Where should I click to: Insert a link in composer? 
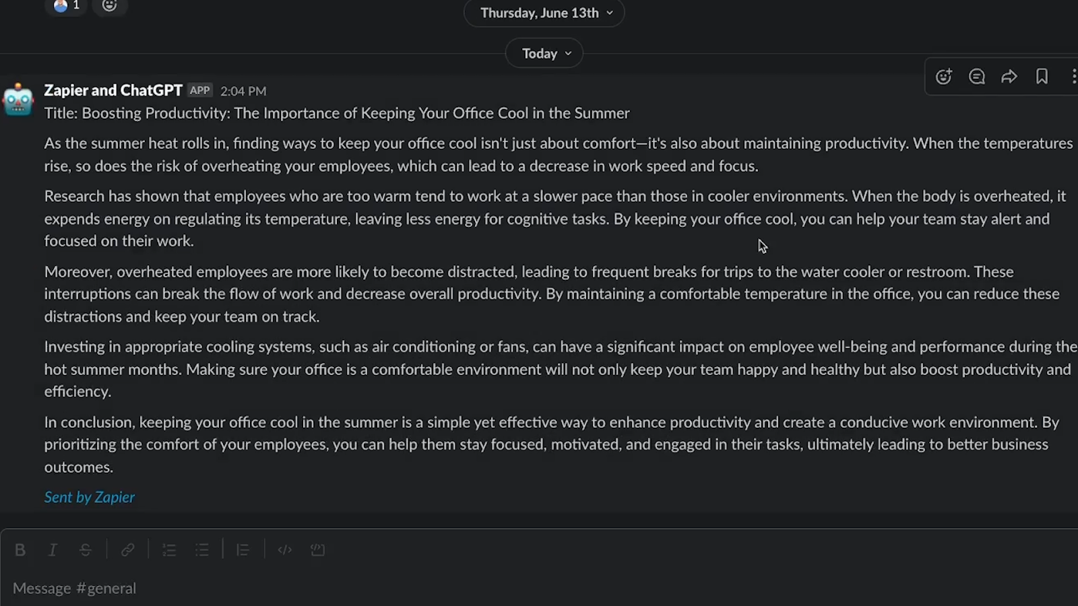point(127,550)
